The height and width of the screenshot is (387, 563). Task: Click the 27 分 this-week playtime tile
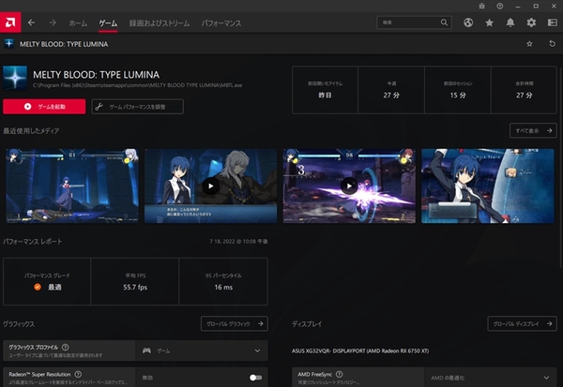point(391,90)
